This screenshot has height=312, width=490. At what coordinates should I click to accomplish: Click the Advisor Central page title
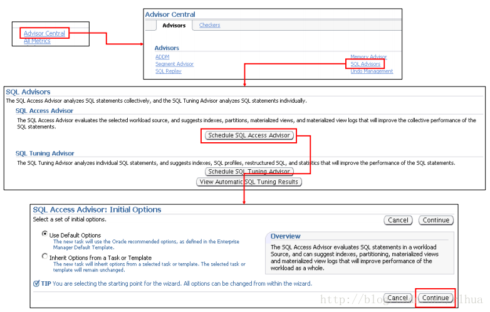pos(170,14)
